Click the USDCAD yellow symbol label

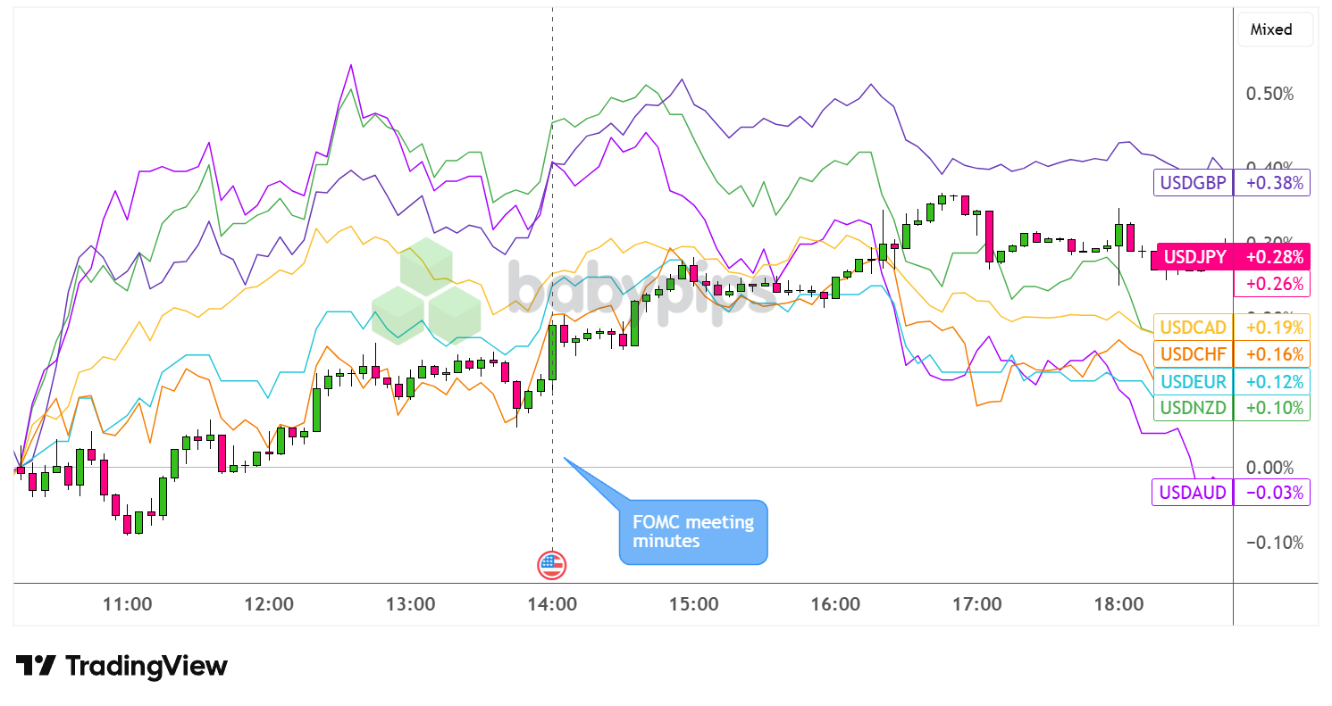click(1193, 327)
